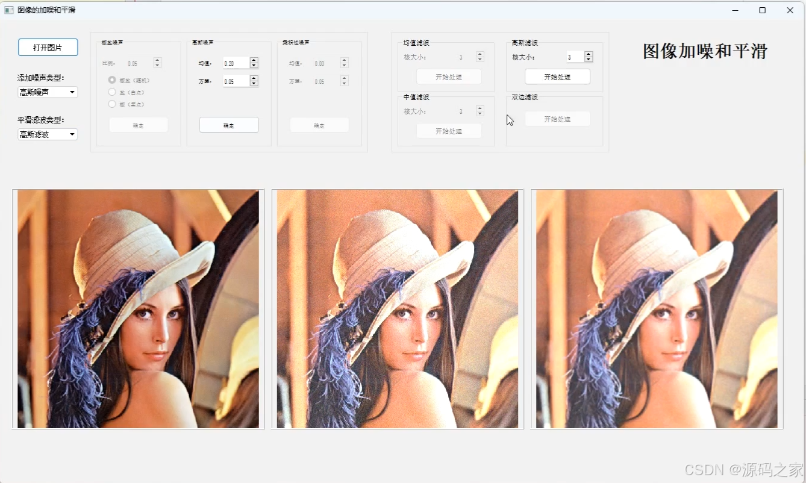Click the 核大小 field in 均值滤波 panel
The height and width of the screenshot is (483, 806).
click(x=466, y=57)
